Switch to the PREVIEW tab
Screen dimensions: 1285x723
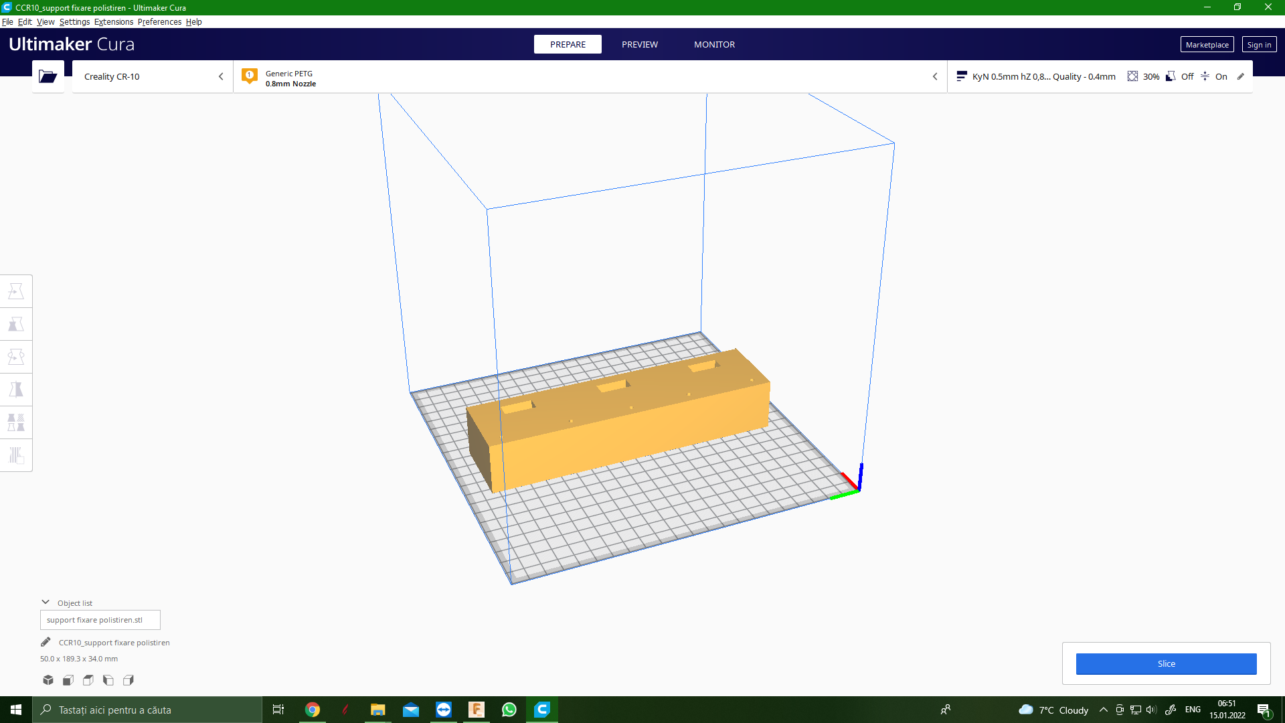(x=639, y=44)
